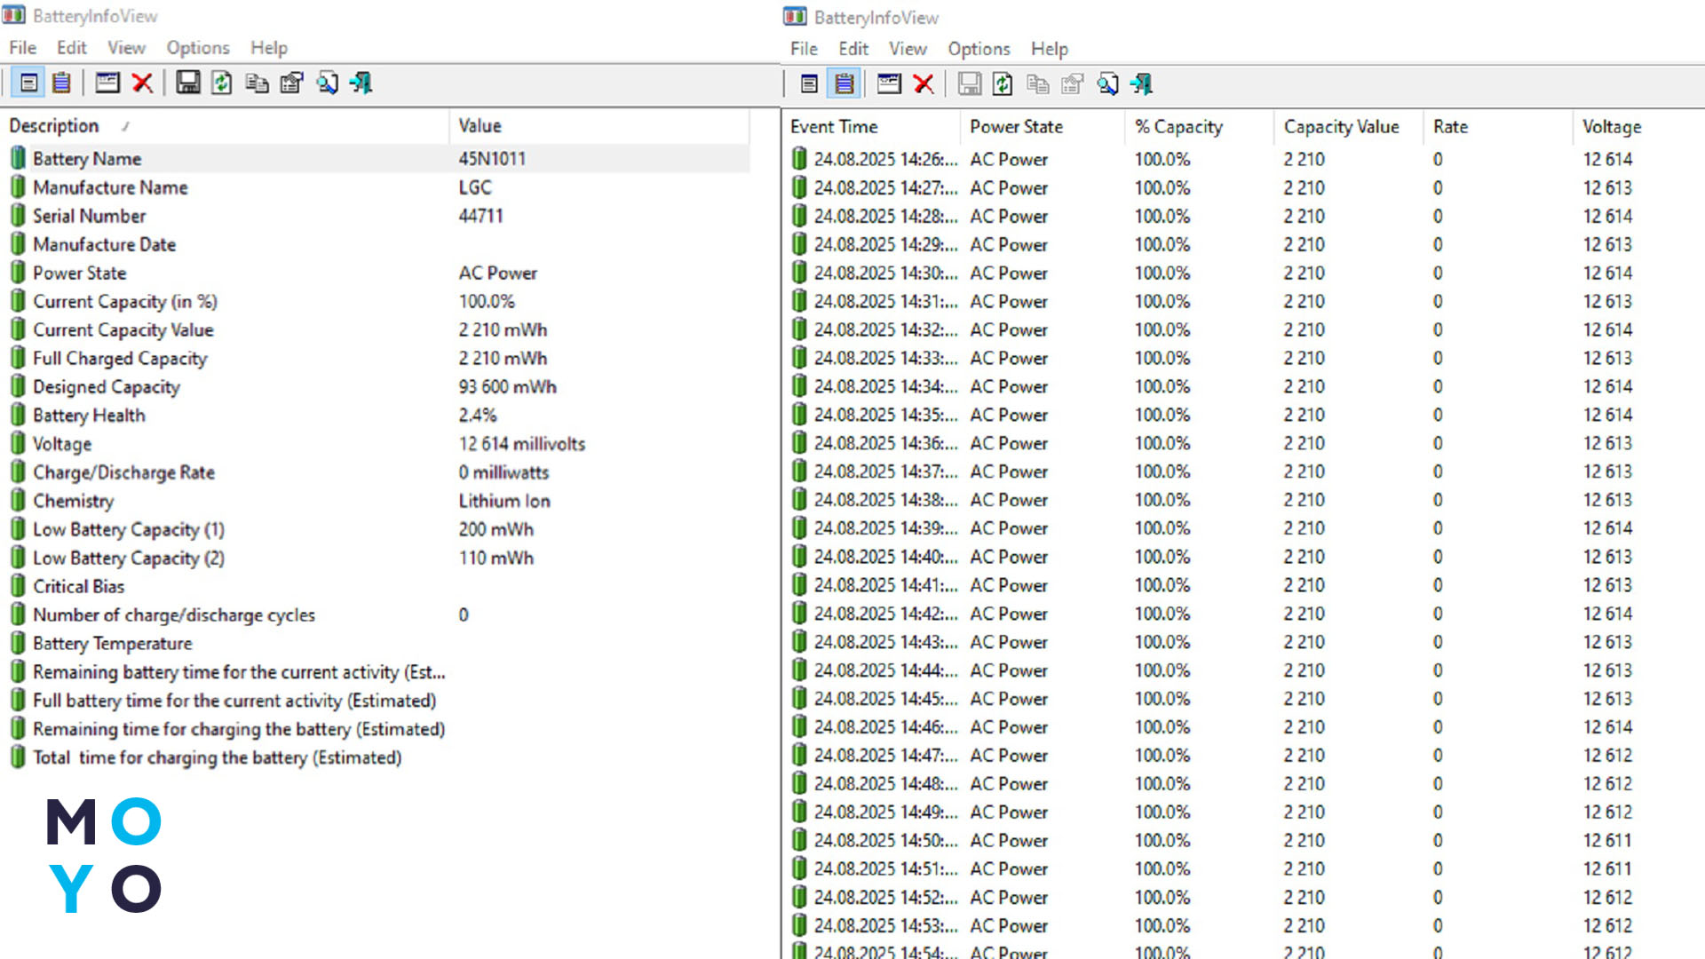Select the Battery Health row

tap(89, 415)
